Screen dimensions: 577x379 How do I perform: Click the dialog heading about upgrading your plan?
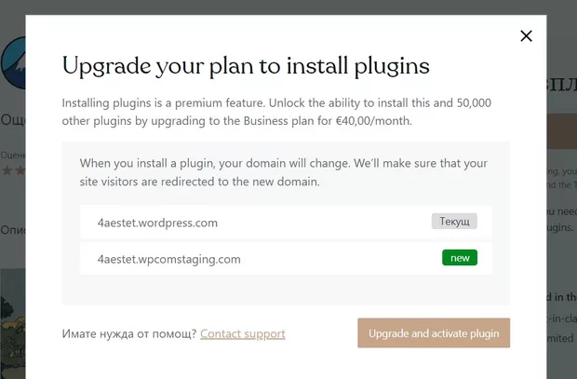pyautogui.click(x=245, y=65)
